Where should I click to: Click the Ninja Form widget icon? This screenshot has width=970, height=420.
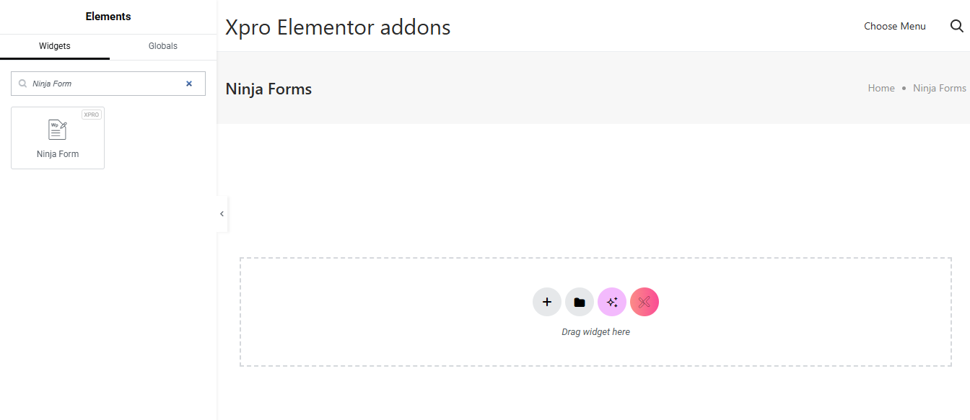(x=58, y=130)
